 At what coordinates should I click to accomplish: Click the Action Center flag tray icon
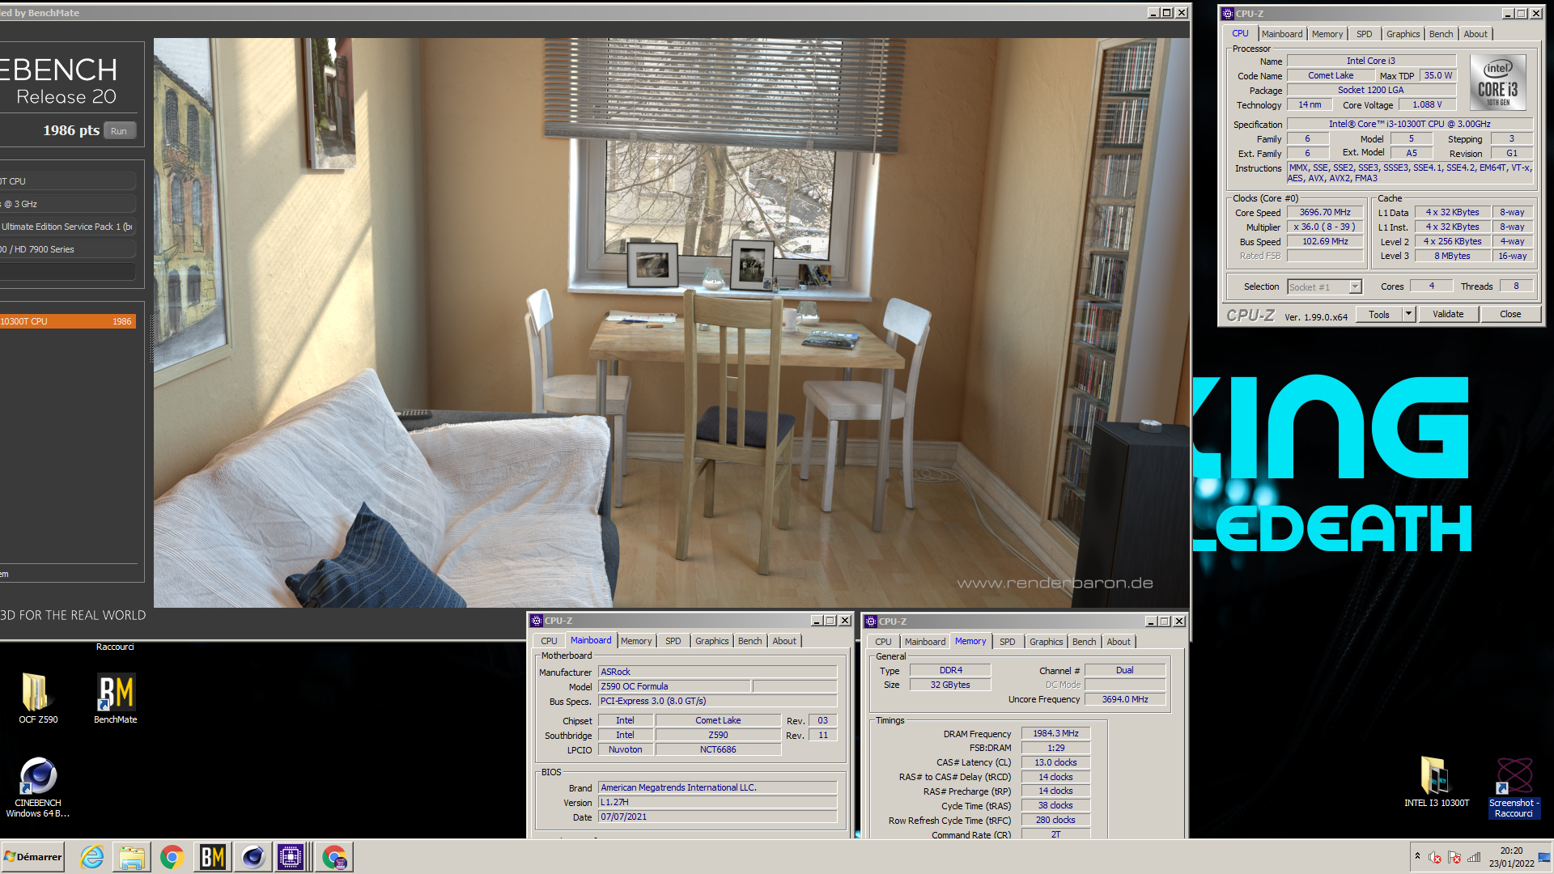pyautogui.click(x=1454, y=857)
